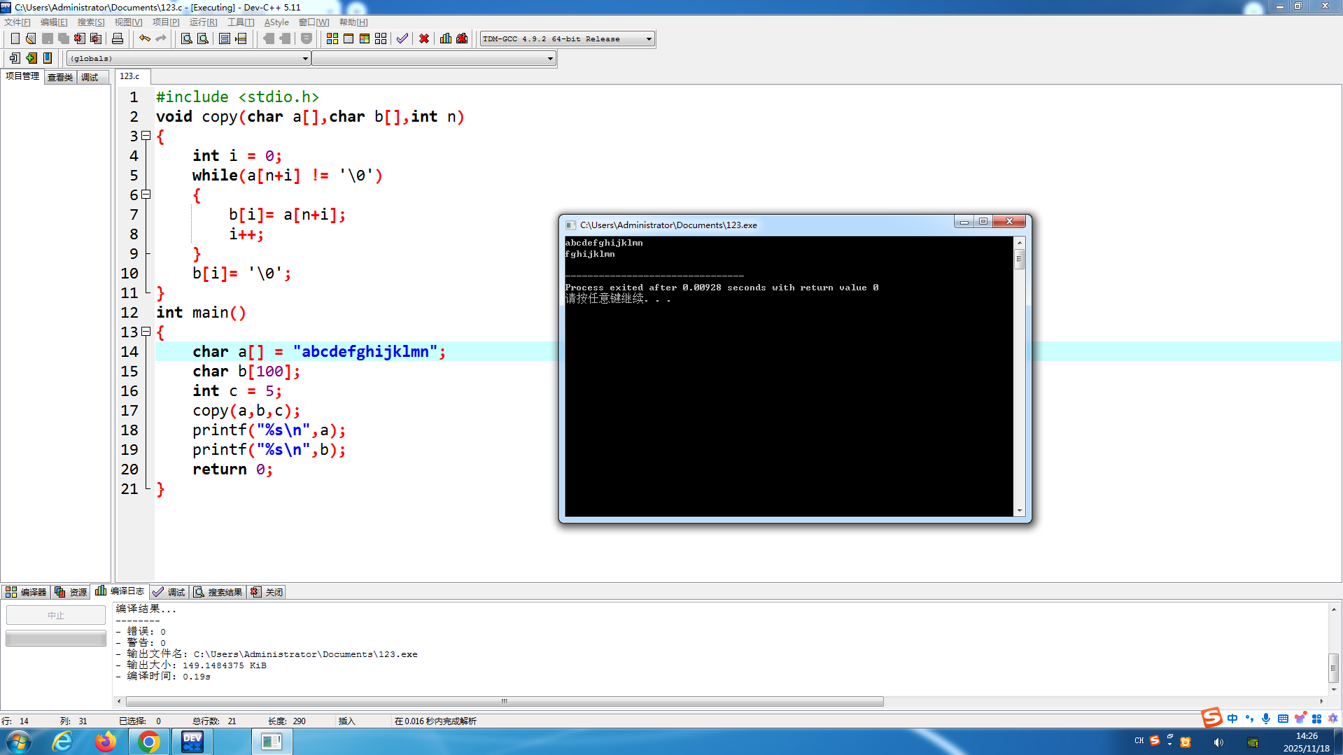Open the empty function list dropdown
1343x755 pixels.
(434, 59)
